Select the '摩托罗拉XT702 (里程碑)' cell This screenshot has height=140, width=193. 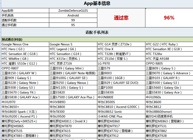[x=121, y=131]
